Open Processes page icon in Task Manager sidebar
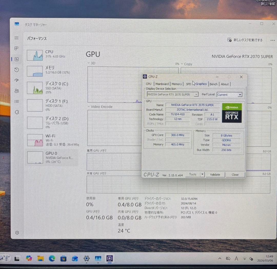277x269 pixels. coord(16,49)
